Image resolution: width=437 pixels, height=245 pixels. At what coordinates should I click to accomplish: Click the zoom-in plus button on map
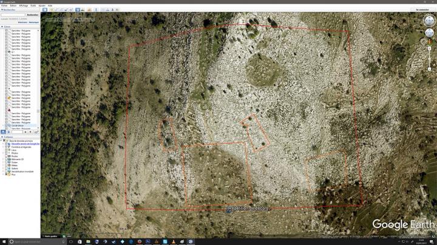[x=430, y=48]
